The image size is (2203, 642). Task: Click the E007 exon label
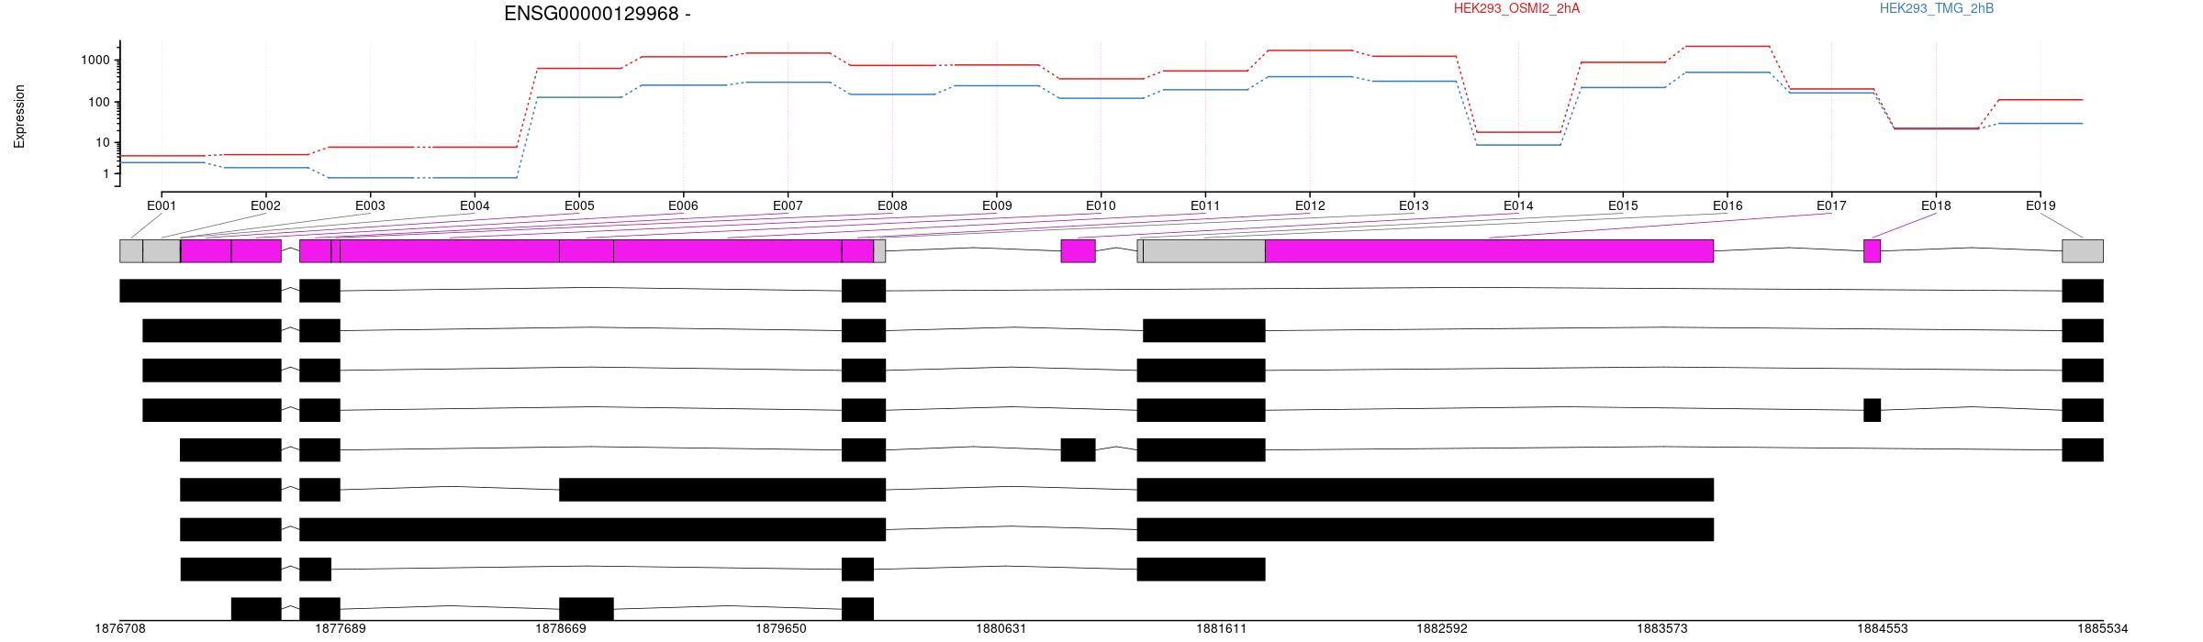click(x=788, y=206)
